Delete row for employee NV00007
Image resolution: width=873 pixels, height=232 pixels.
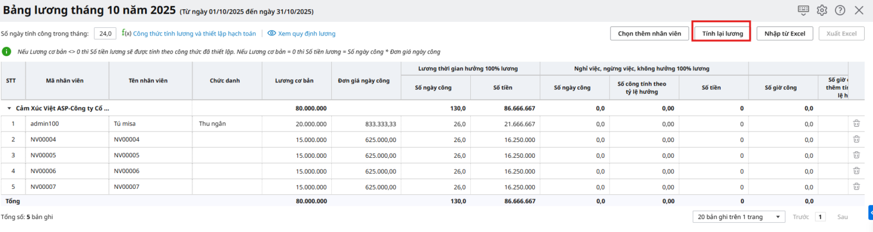[856, 187]
